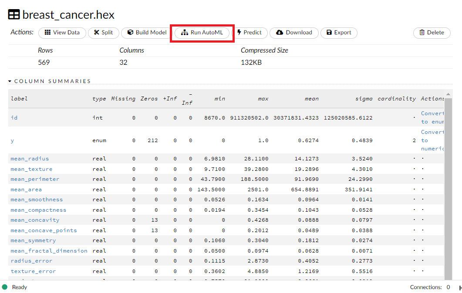Image resolution: width=462 pixels, height=293 pixels.
Task: Open the texture_error column link
Action: 33,271
